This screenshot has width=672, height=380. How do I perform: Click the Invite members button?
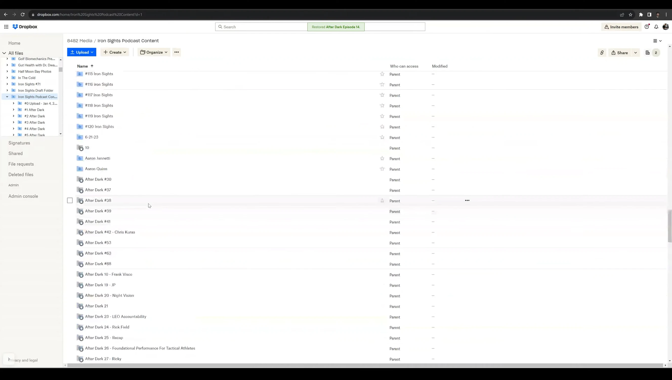621,27
